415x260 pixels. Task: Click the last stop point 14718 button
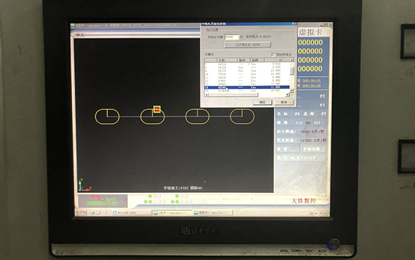(x=248, y=45)
